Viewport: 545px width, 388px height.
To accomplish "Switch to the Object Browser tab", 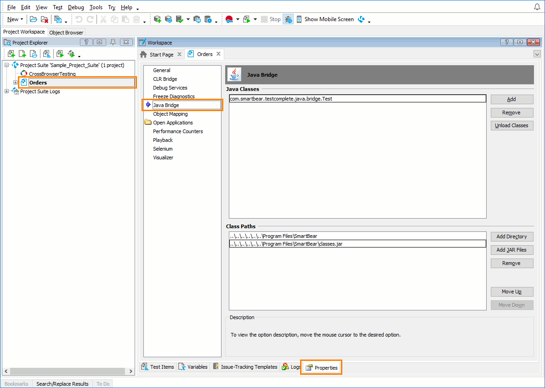I will click(x=66, y=33).
